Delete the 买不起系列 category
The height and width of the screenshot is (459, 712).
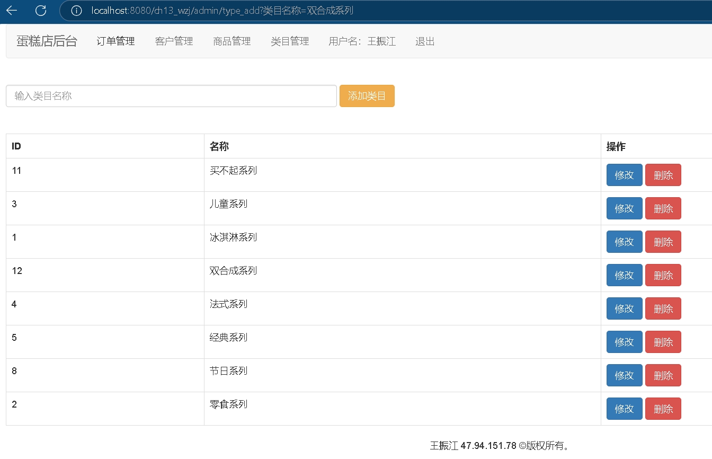[663, 175]
